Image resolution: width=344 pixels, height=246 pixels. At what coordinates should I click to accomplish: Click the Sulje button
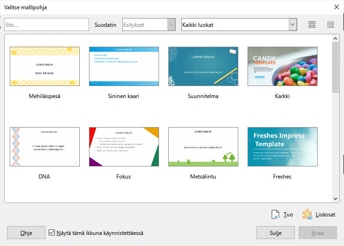point(275,233)
